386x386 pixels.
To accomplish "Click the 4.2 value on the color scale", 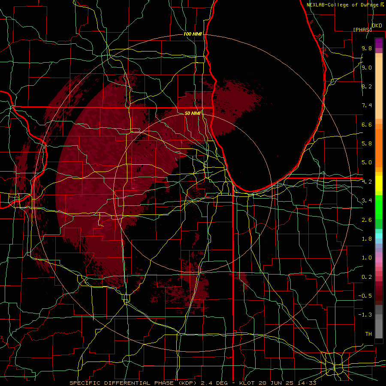I will pos(367,182).
